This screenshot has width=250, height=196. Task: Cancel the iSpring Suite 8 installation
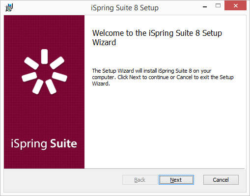[x=221, y=180]
